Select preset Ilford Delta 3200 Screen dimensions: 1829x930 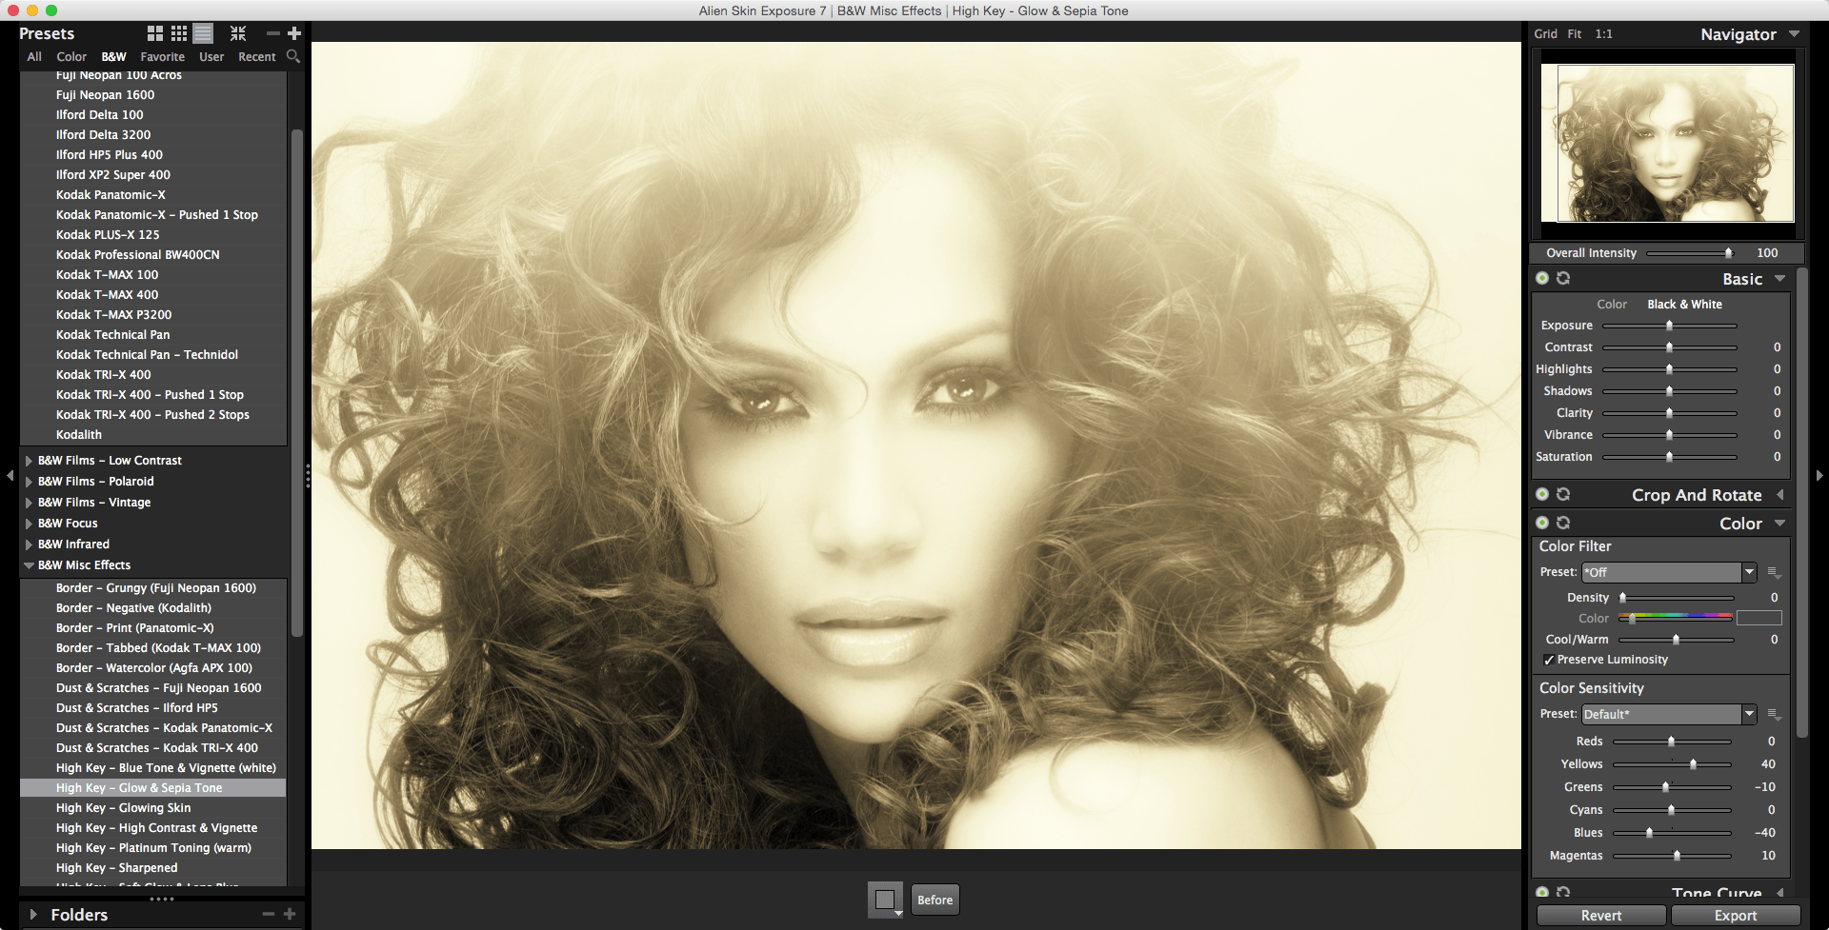point(152,135)
